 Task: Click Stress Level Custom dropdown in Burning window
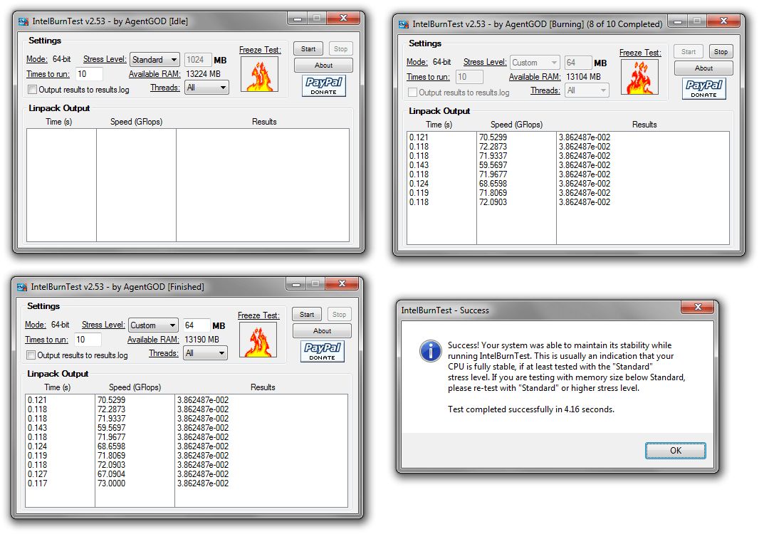coord(535,63)
